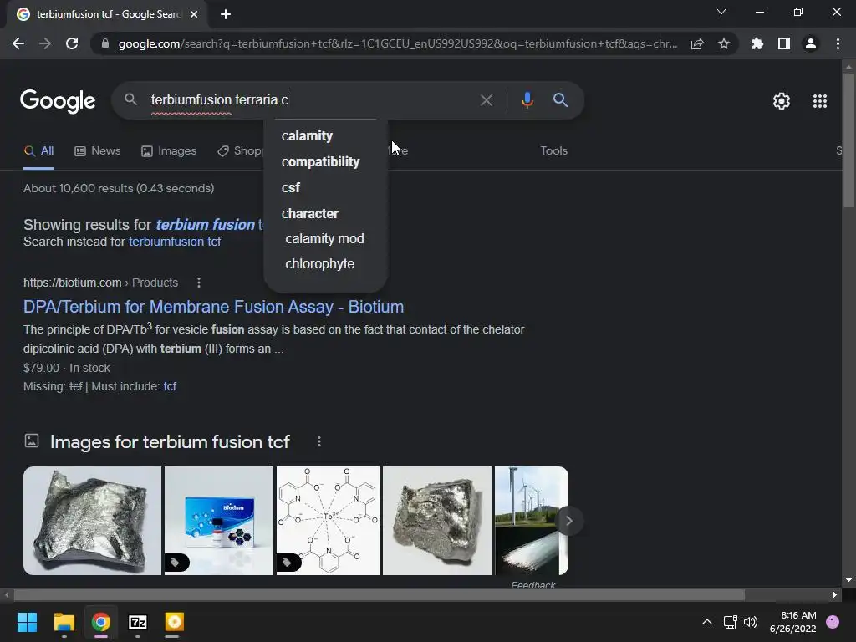Open the Google apps grid

[x=820, y=101]
